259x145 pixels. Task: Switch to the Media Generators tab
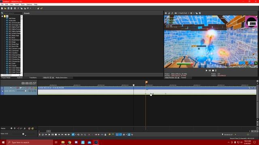pos(62,78)
